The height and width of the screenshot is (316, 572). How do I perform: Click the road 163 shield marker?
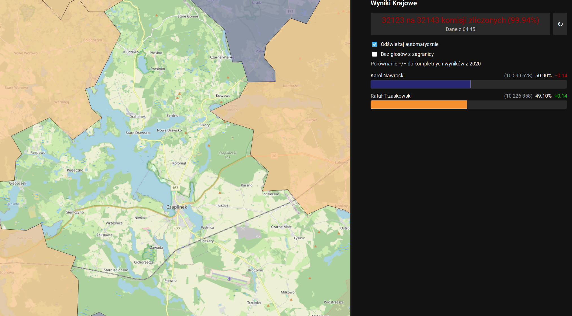pos(175,188)
